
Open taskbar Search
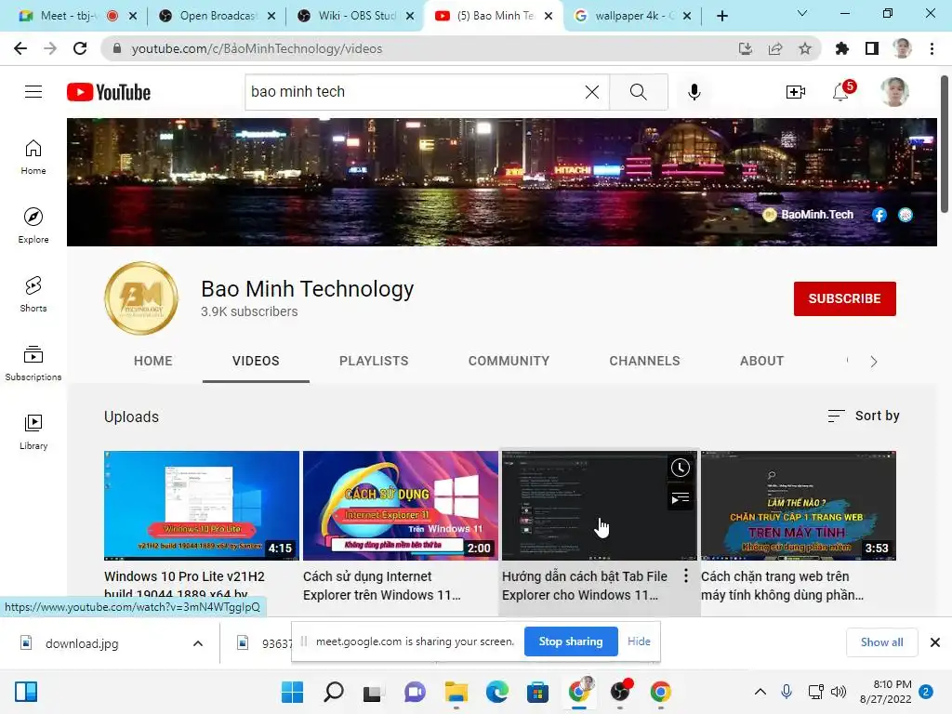click(x=334, y=692)
